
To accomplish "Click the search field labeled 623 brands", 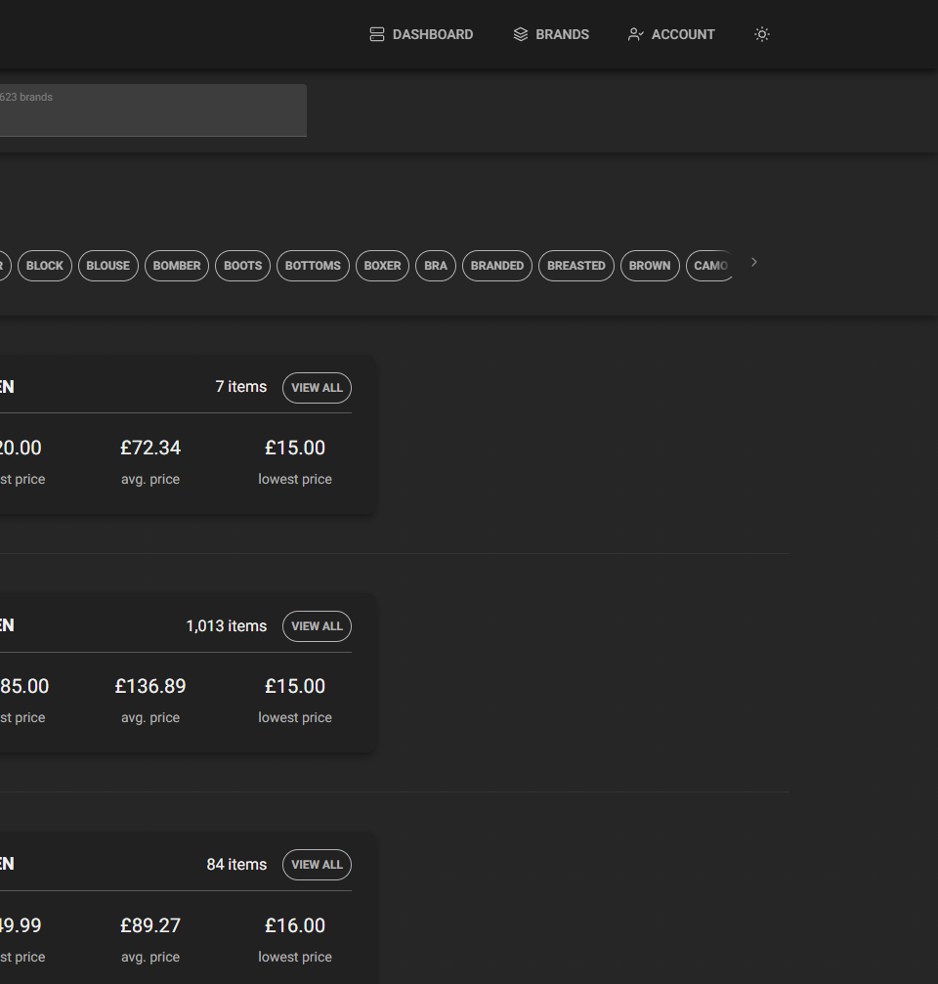I will (153, 110).
